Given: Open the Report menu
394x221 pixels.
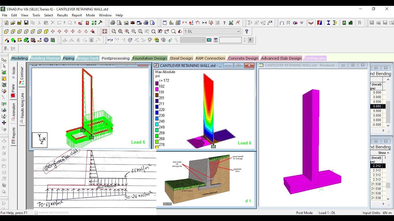Looking at the screenshot, I should (77, 15).
